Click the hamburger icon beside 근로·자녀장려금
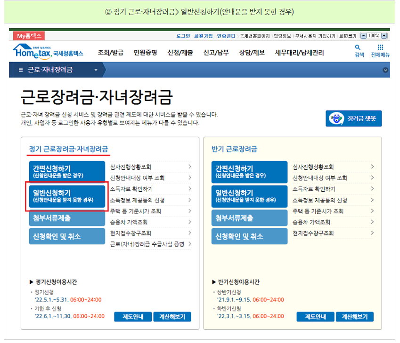The width and height of the screenshot is (400, 343). click(21, 70)
